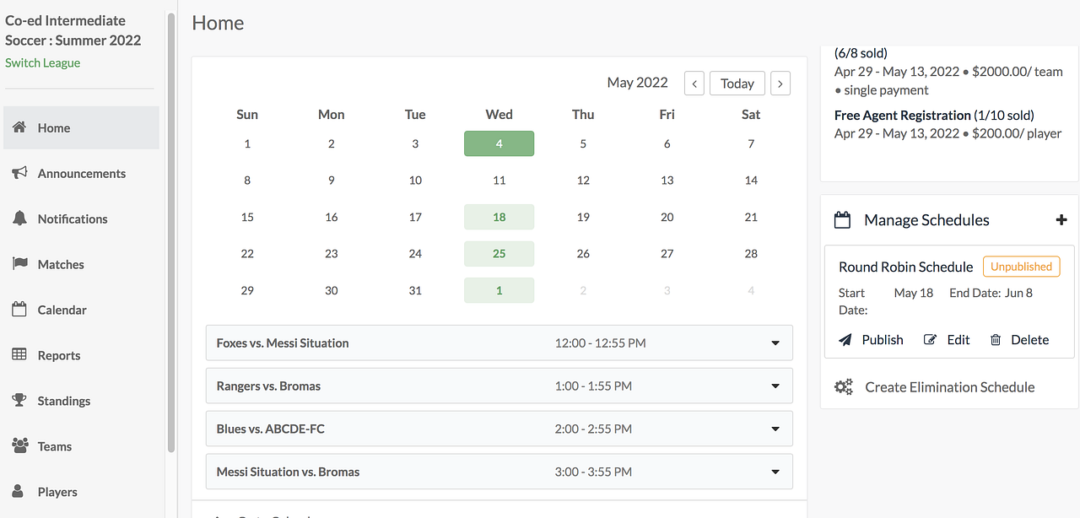The width and height of the screenshot is (1080, 518).
Task: Expand the Rangers vs. Bromas match row
Action: point(775,386)
